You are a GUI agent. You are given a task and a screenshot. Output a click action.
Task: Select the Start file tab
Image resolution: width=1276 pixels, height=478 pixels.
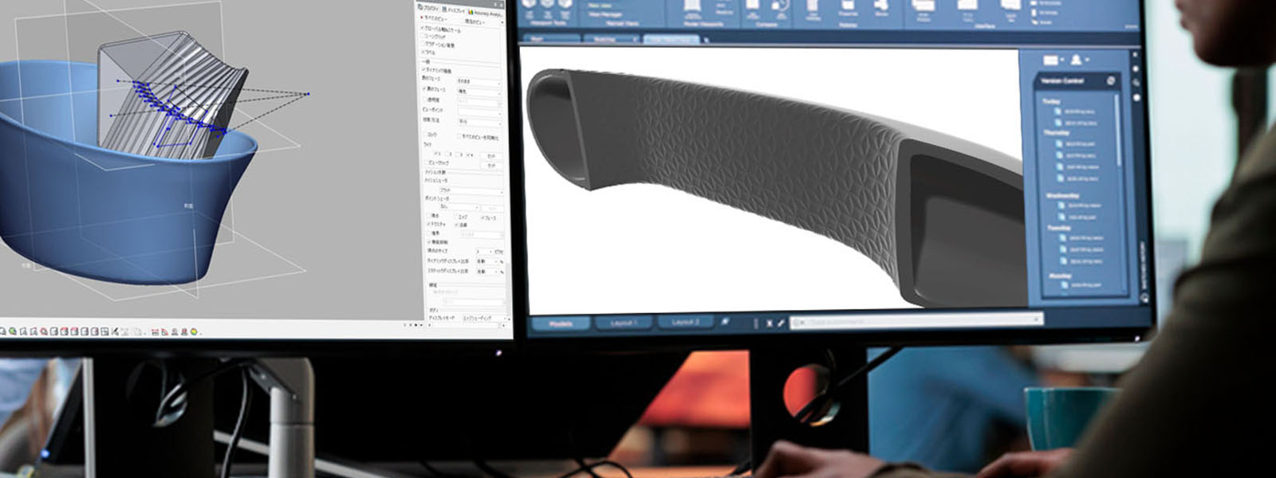[551, 39]
